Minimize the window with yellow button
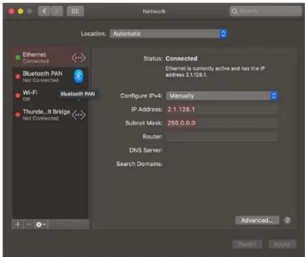The width and height of the screenshot is (305, 257). point(21,11)
